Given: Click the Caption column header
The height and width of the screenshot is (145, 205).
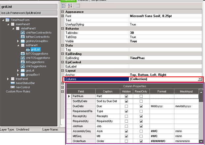Looking at the screenshot, I should tap(108, 92).
